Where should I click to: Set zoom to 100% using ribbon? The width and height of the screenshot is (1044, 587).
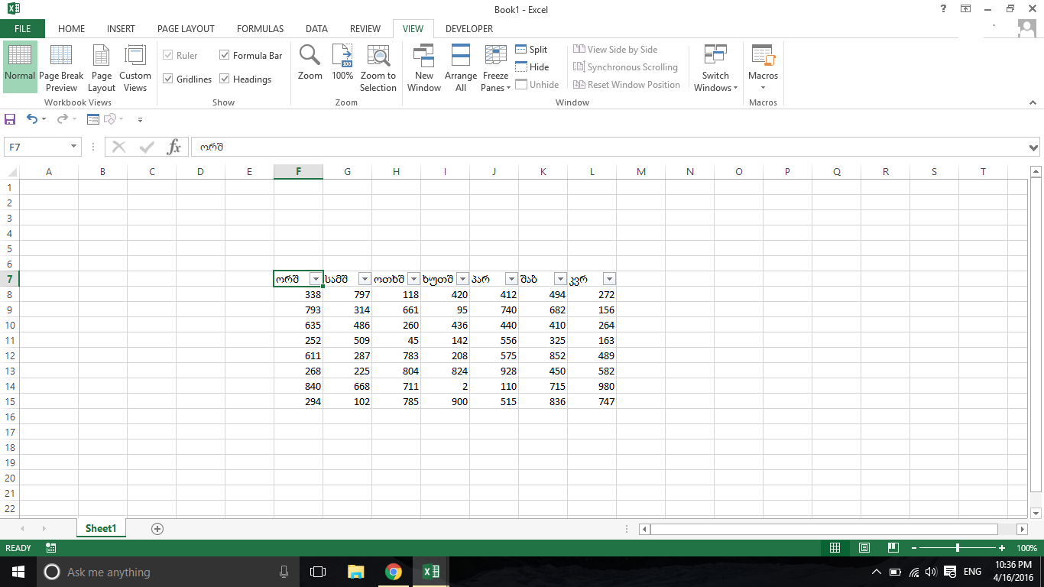pyautogui.click(x=342, y=63)
